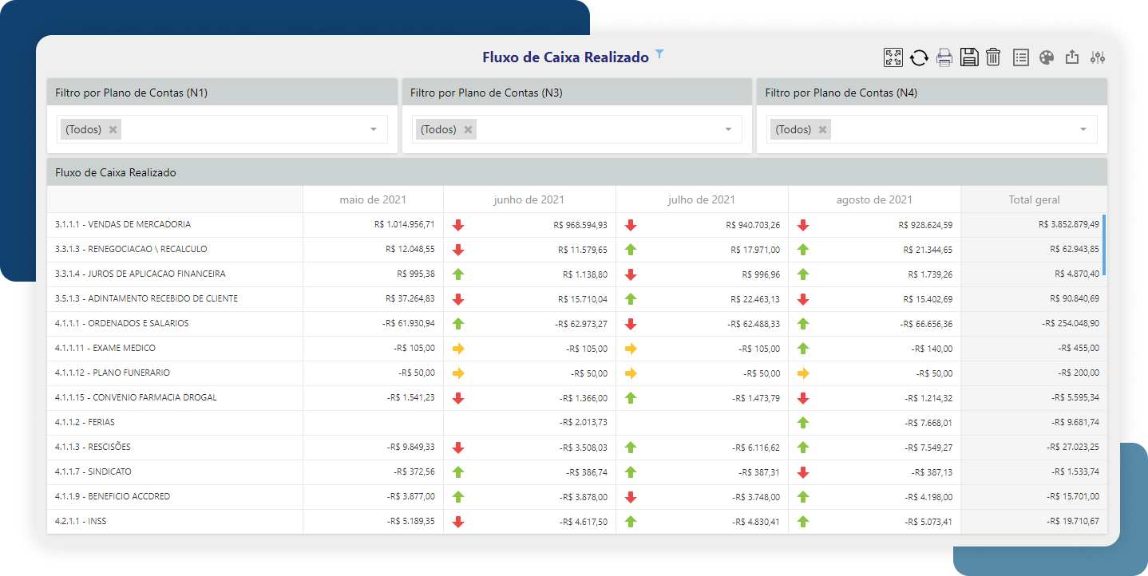Open the sliders settings icon

click(1098, 57)
